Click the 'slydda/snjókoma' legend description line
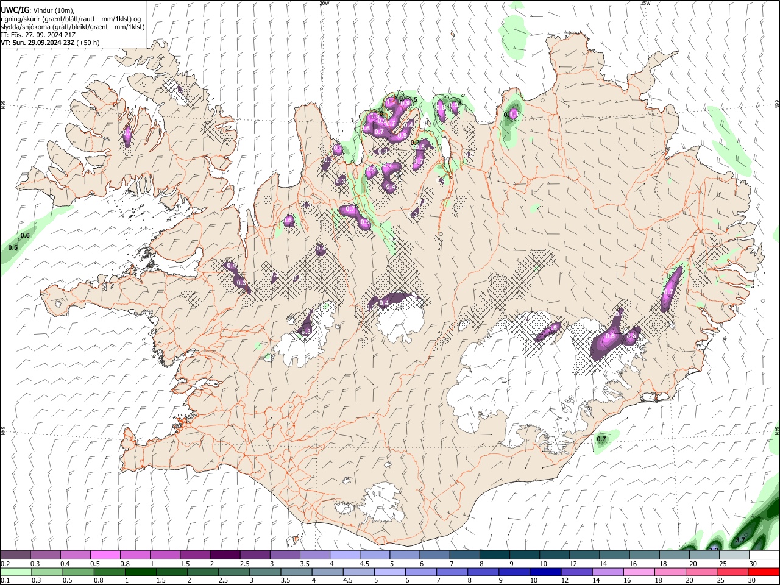This screenshot has height=585, width=780. coord(73,26)
